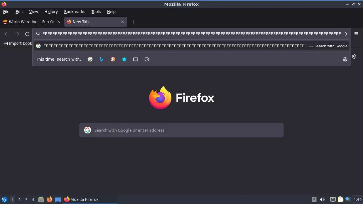Open search settings gear in dropdown

coord(345,59)
